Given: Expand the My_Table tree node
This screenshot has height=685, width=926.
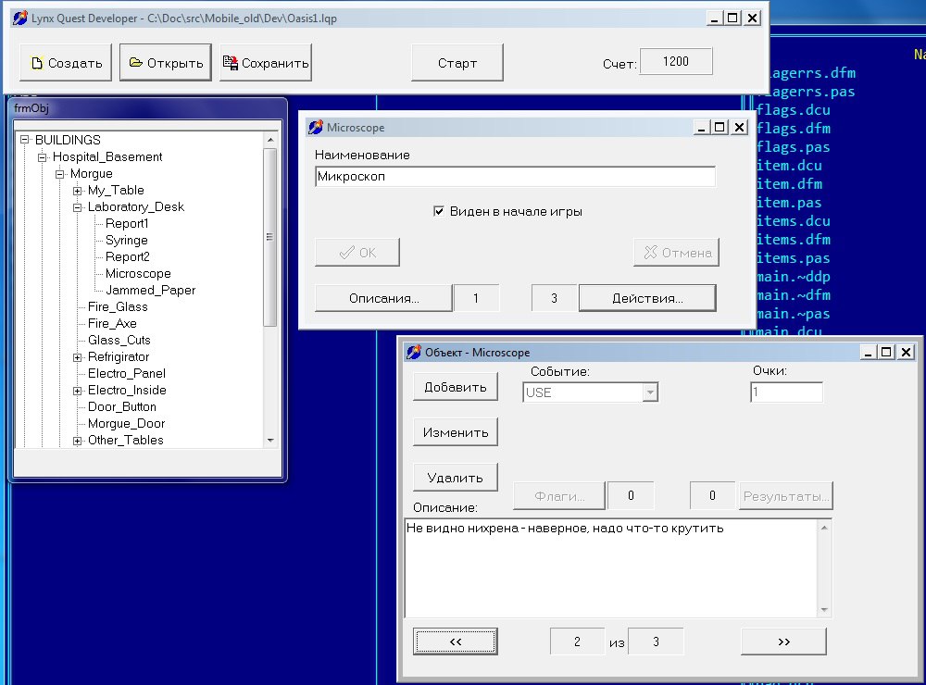Looking at the screenshot, I should pyautogui.click(x=78, y=191).
